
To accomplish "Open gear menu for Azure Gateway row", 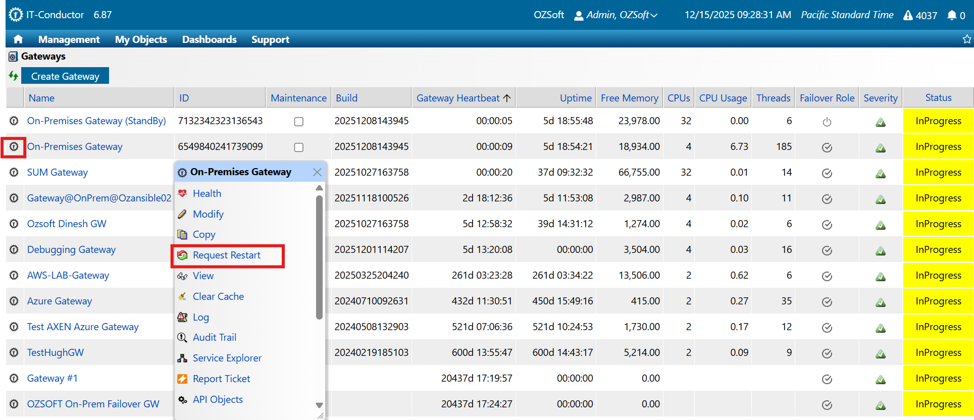I will click(14, 301).
